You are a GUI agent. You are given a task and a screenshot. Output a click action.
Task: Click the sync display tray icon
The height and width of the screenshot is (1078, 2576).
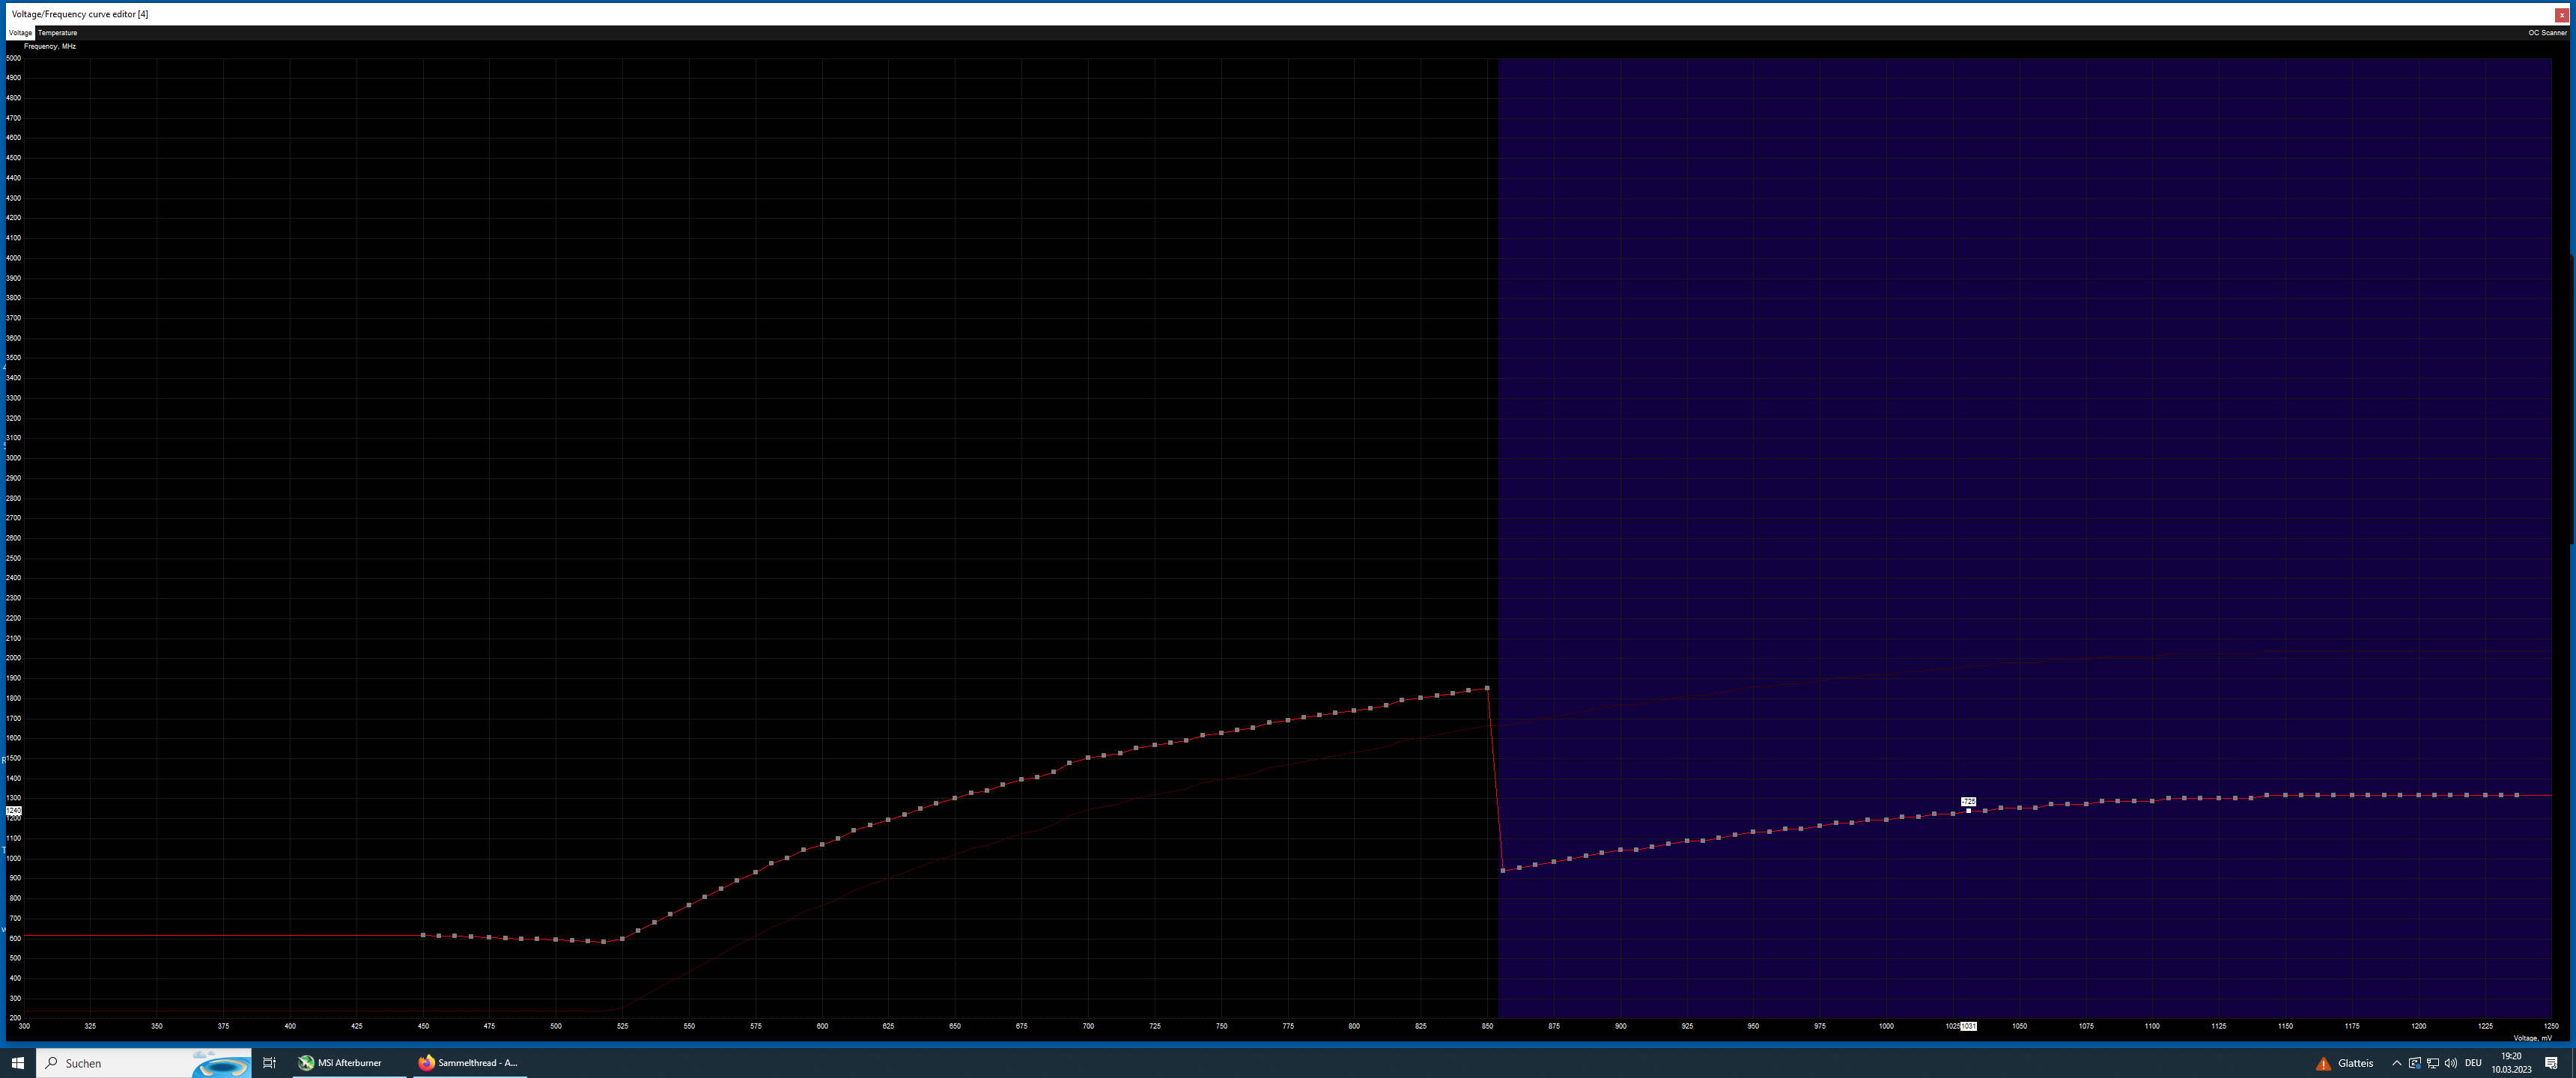click(x=2414, y=1063)
